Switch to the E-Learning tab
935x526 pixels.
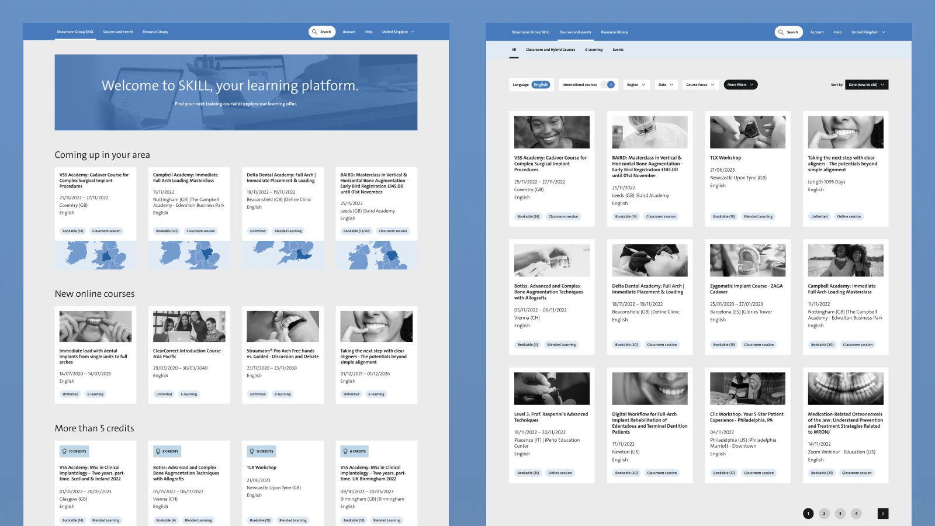click(x=594, y=50)
